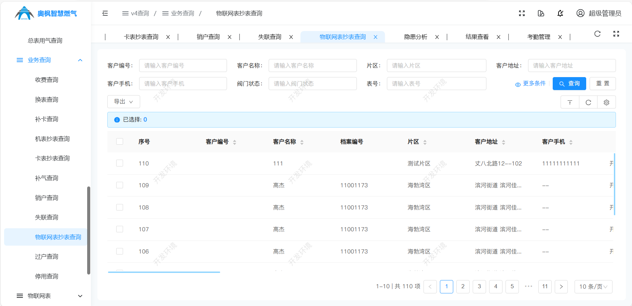Screen dimensions: 632x306
Task: Jump ahead via pagination ellipsis
Action: click(528, 287)
